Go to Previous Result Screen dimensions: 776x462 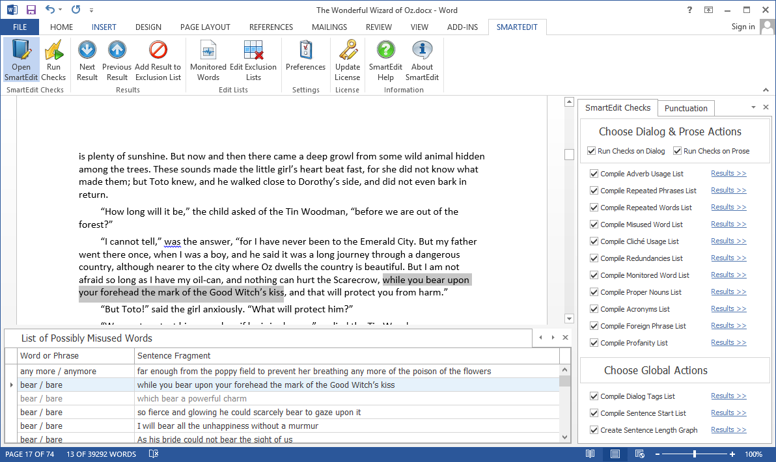[x=117, y=61]
